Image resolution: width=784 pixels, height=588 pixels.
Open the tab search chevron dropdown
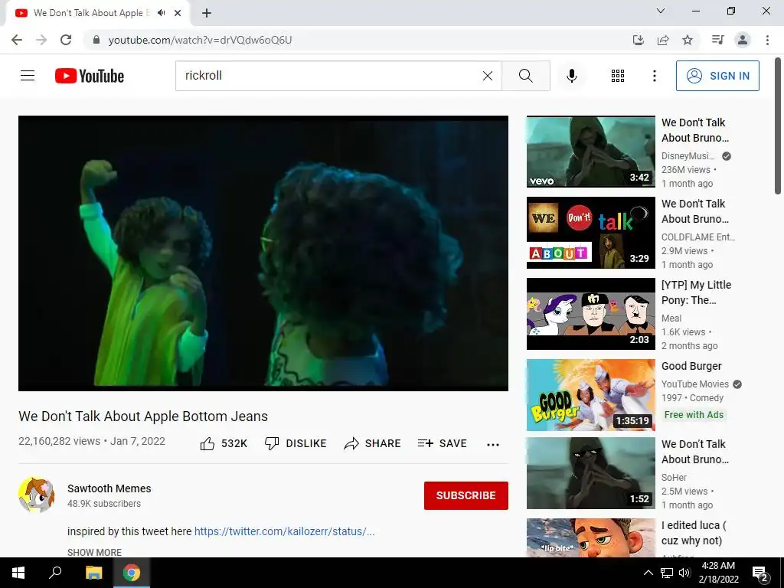661,11
